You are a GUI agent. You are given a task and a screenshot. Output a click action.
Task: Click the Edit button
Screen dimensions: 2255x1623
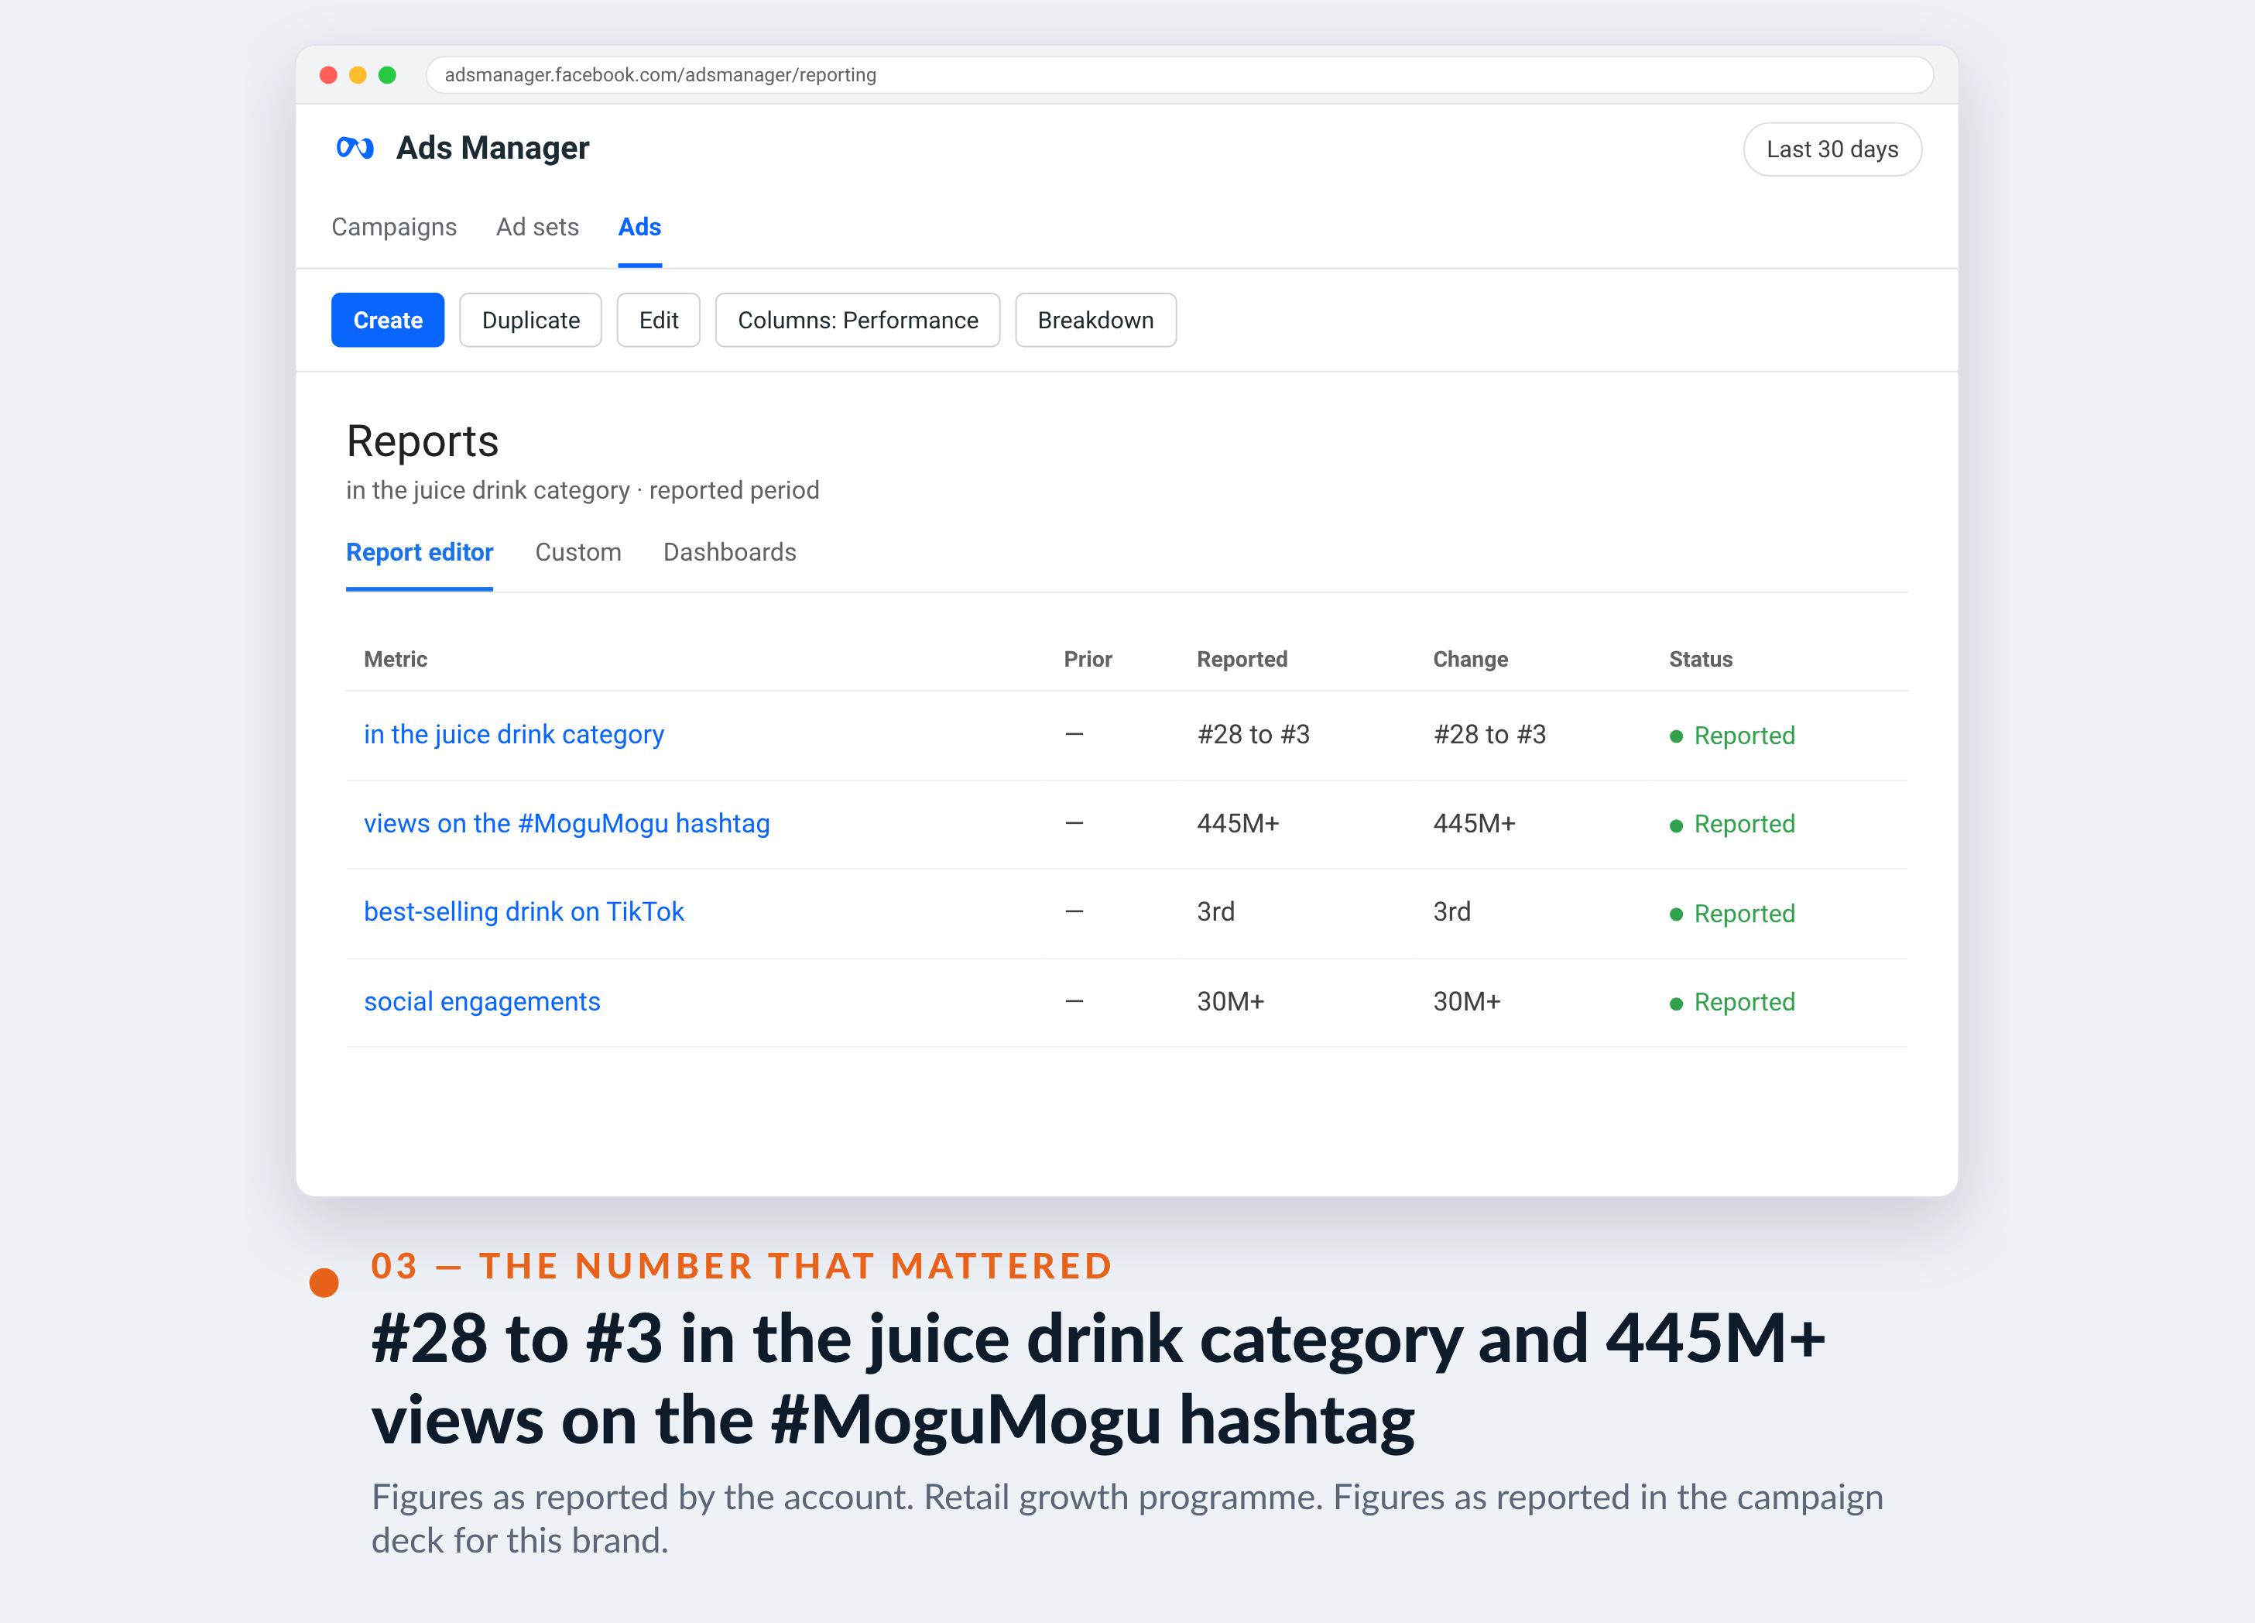[658, 321]
